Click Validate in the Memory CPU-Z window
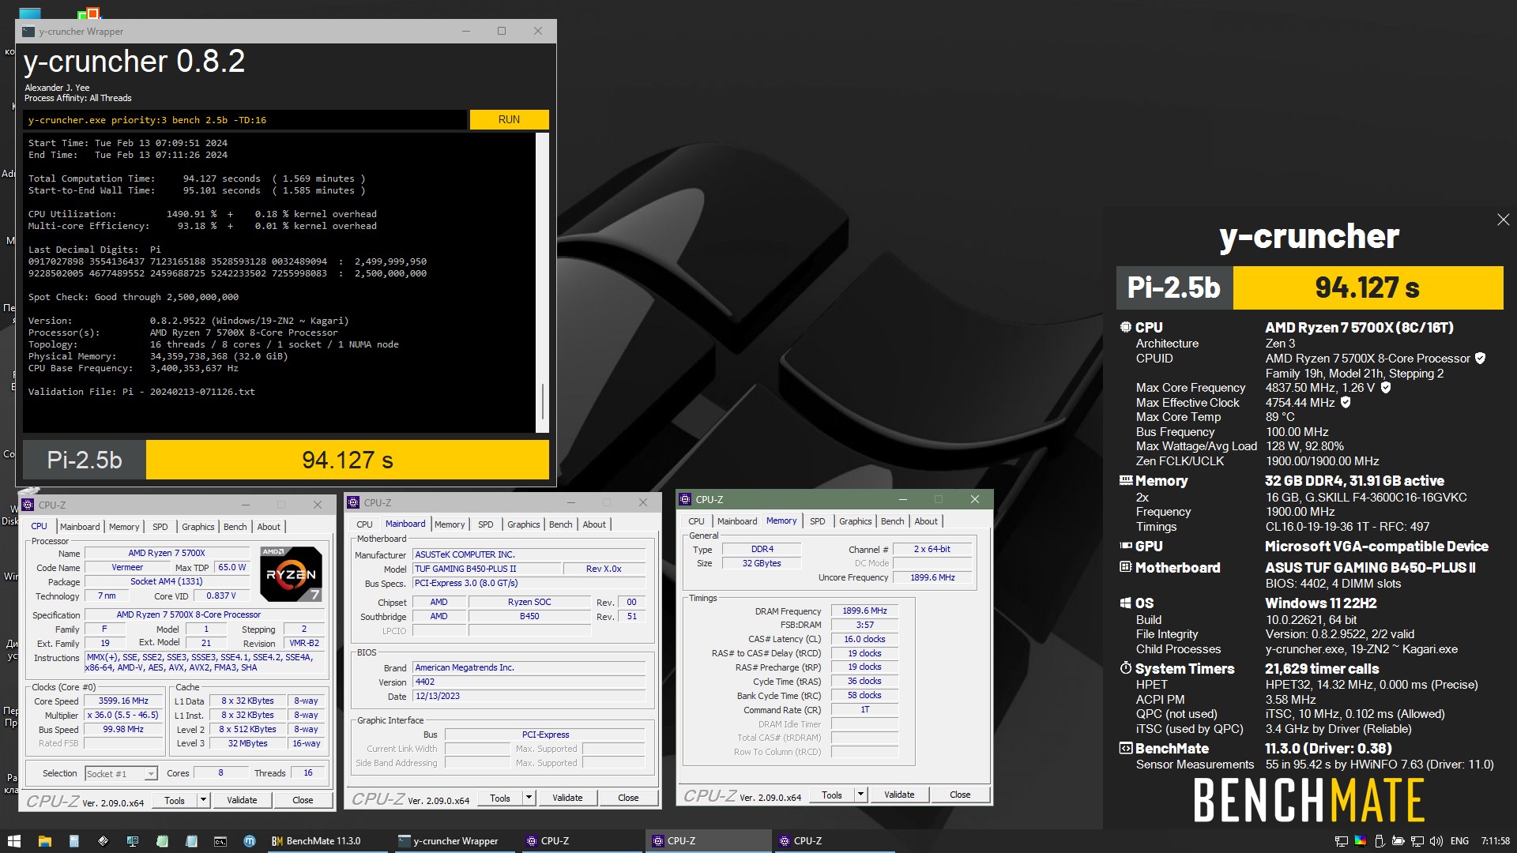 coord(899,795)
